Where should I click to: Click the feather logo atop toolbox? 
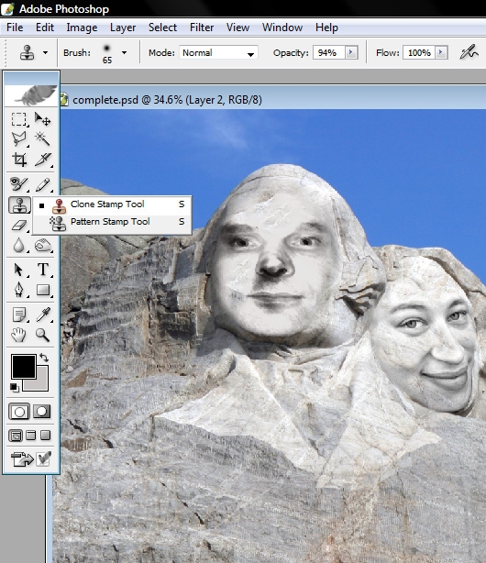(31, 95)
